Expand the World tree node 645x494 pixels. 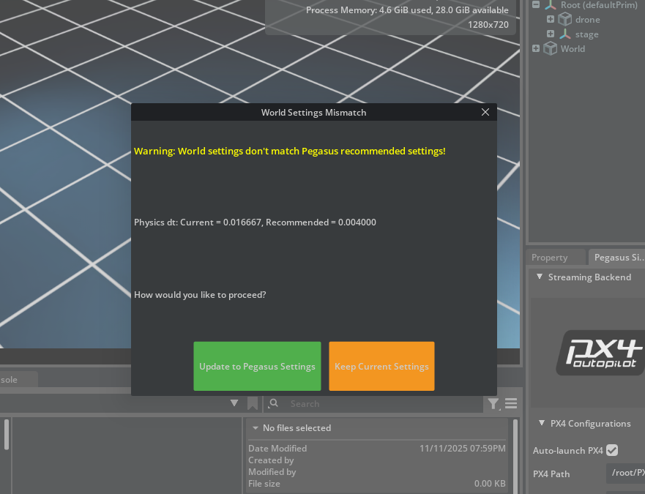coord(536,49)
